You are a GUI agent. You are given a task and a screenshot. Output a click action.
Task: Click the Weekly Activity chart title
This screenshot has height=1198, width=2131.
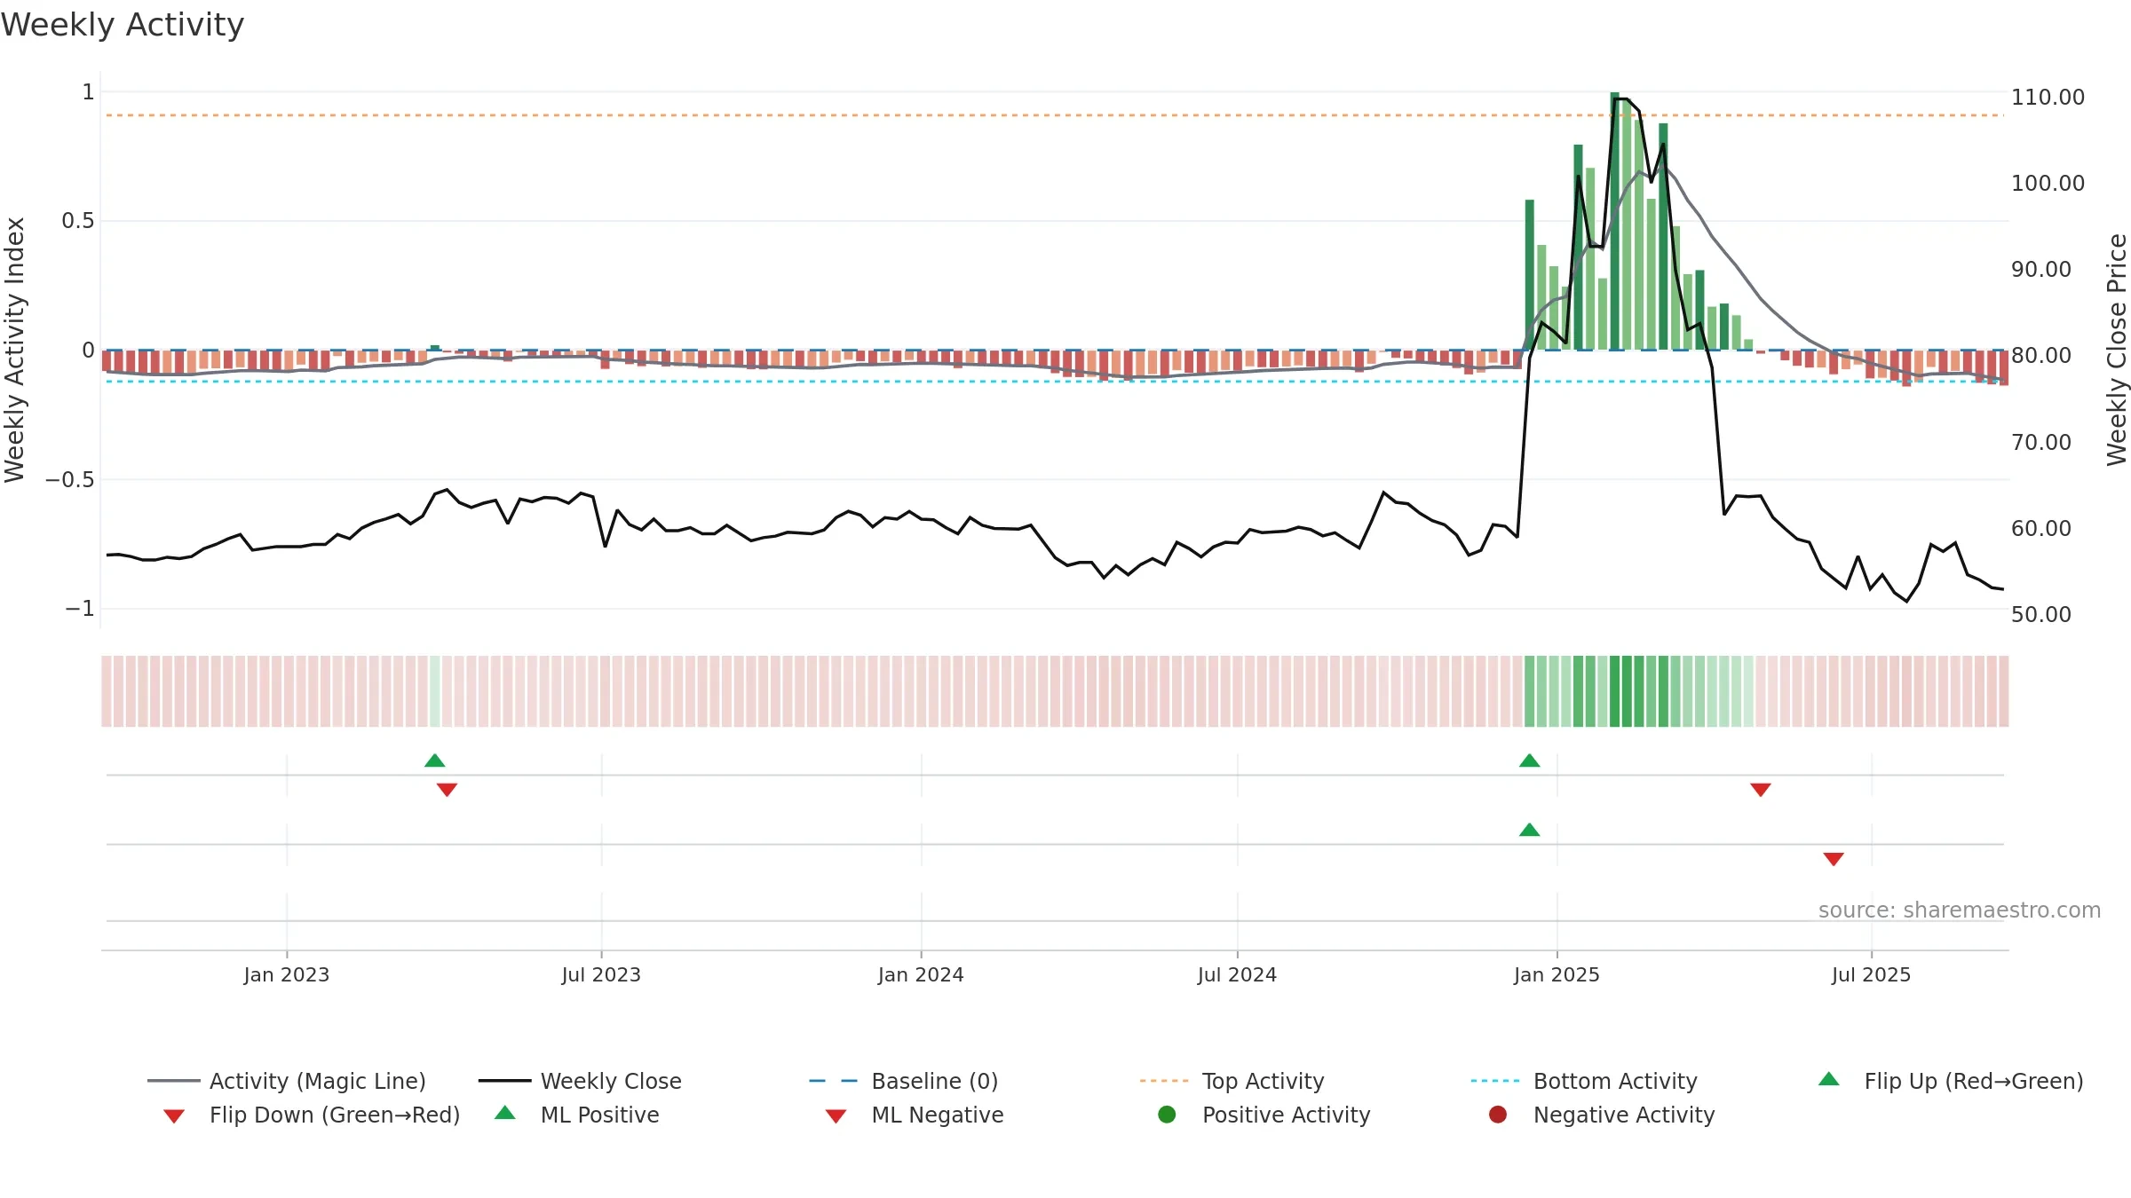click(x=123, y=25)
